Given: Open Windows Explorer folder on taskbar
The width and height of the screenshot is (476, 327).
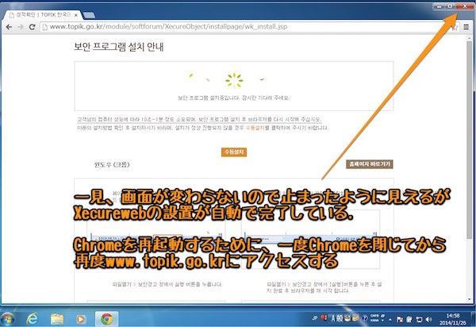Looking at the screenshot, I should (x=57, y=319).
